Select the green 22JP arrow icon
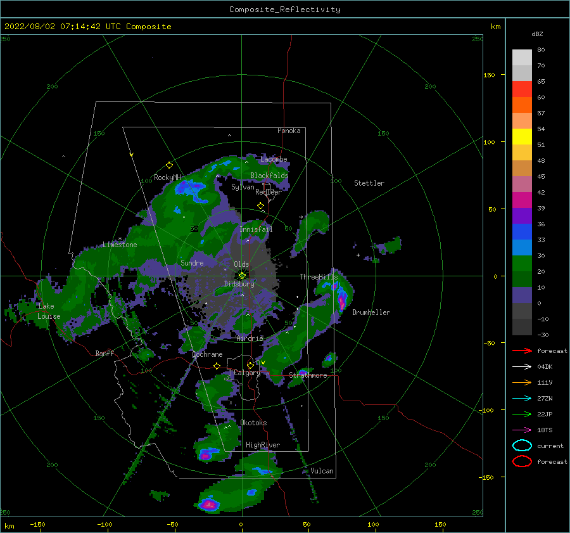The height and width of the screenshot is (533, 570). coord(522,414)
